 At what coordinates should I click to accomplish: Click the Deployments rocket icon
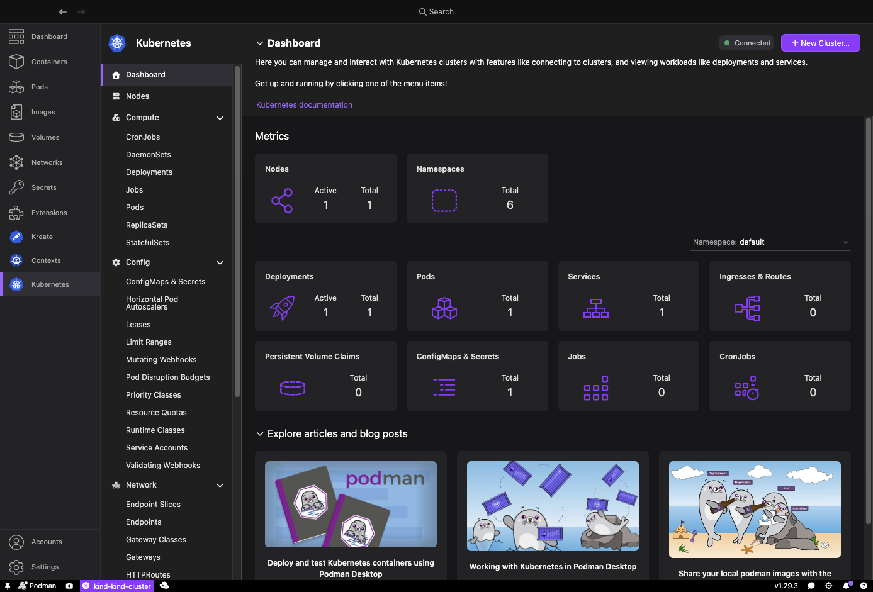point(282,308)
